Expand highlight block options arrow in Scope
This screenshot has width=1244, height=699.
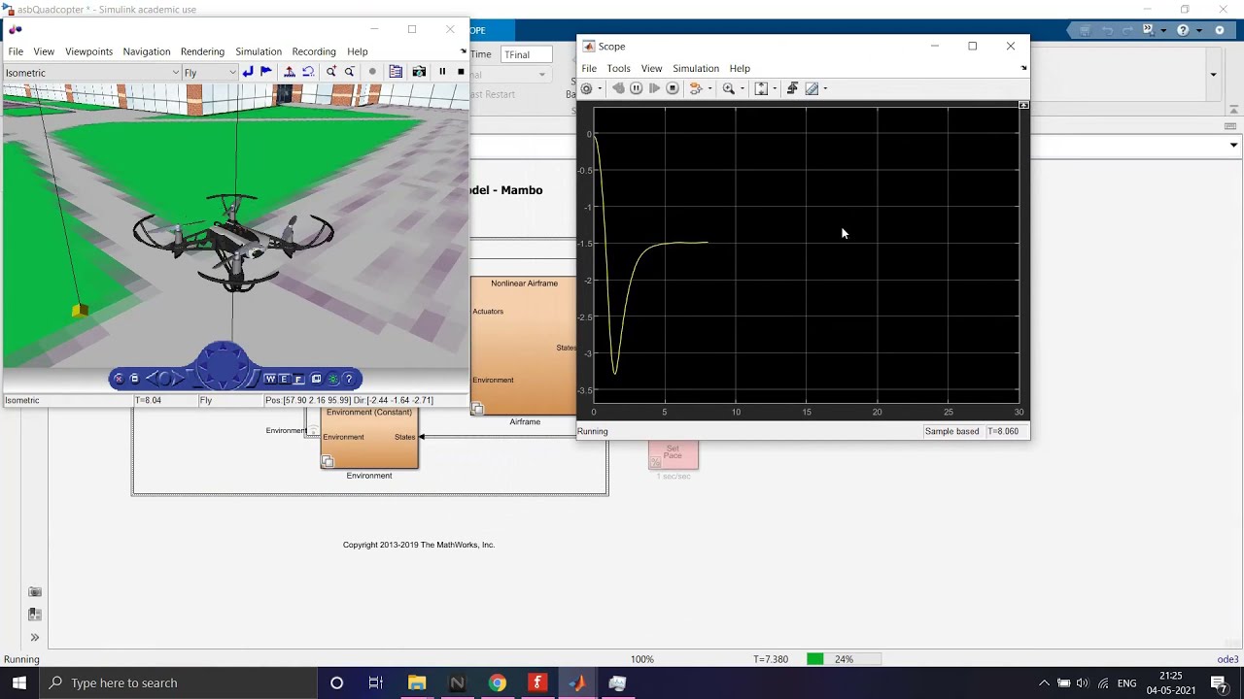point(710,88)
